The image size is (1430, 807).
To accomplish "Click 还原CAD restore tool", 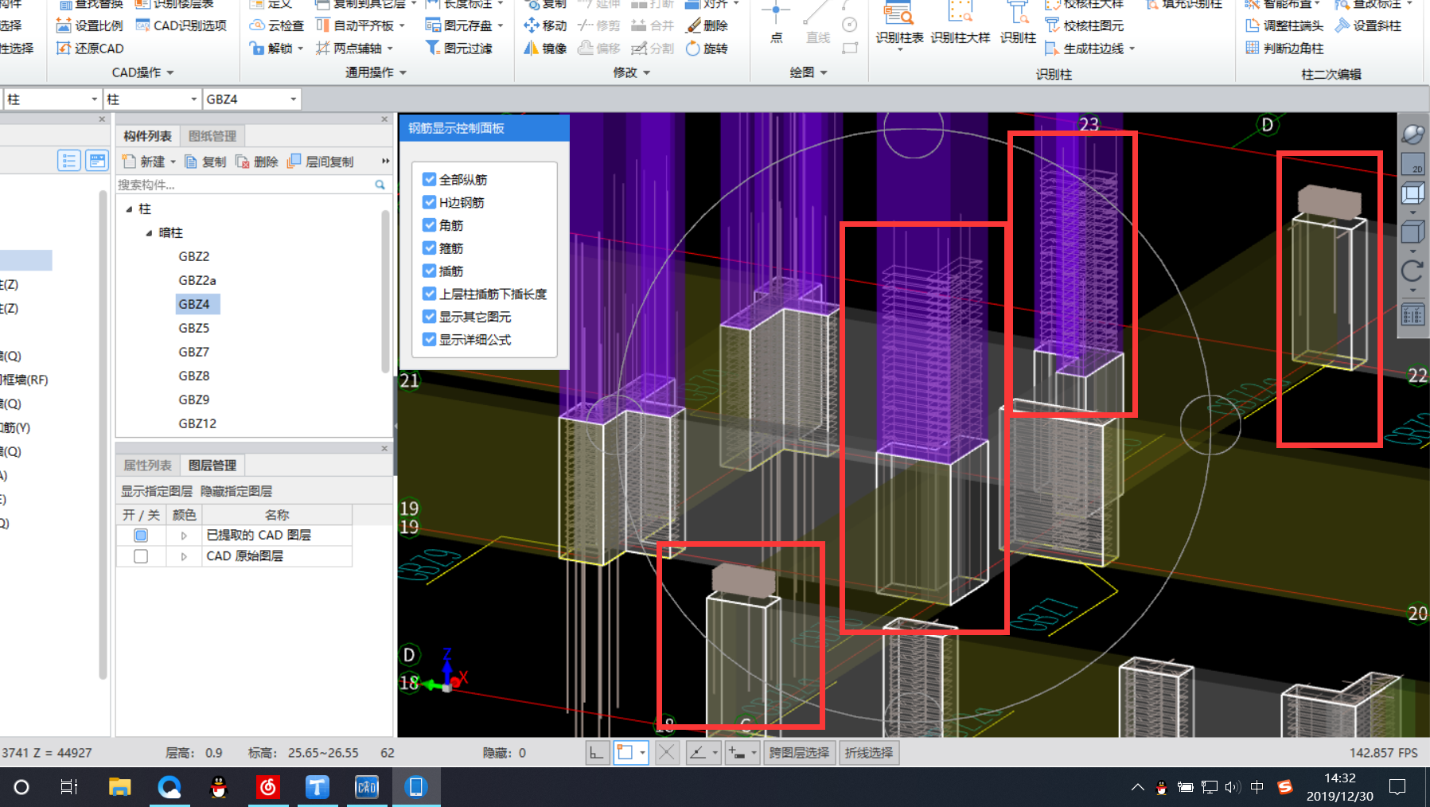I will coord(90,49).
